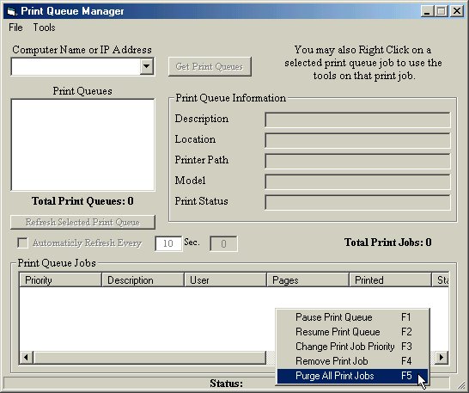Click the Priority column header
The image size is (469, 393).
tap(60, 279)
